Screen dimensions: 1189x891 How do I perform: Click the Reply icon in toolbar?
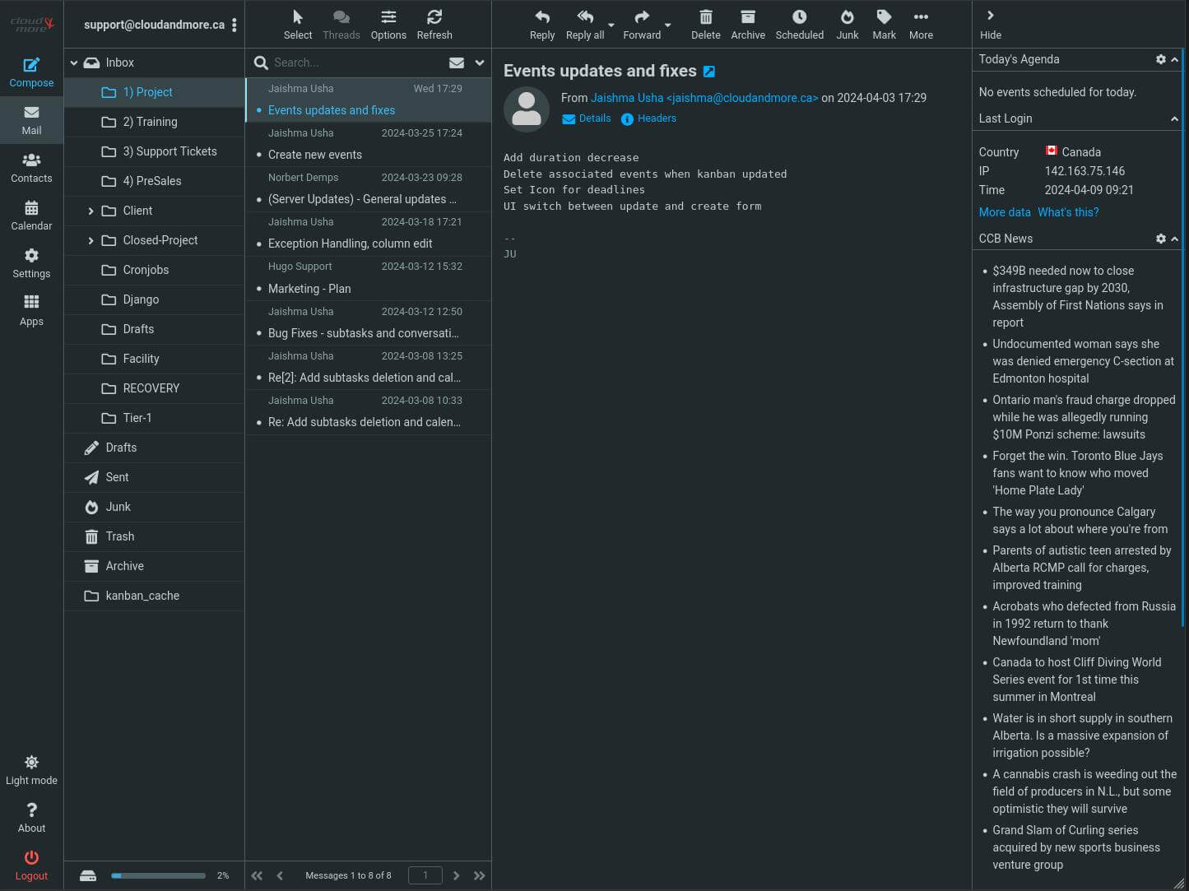pyautogui.click(x=541, y=25)
